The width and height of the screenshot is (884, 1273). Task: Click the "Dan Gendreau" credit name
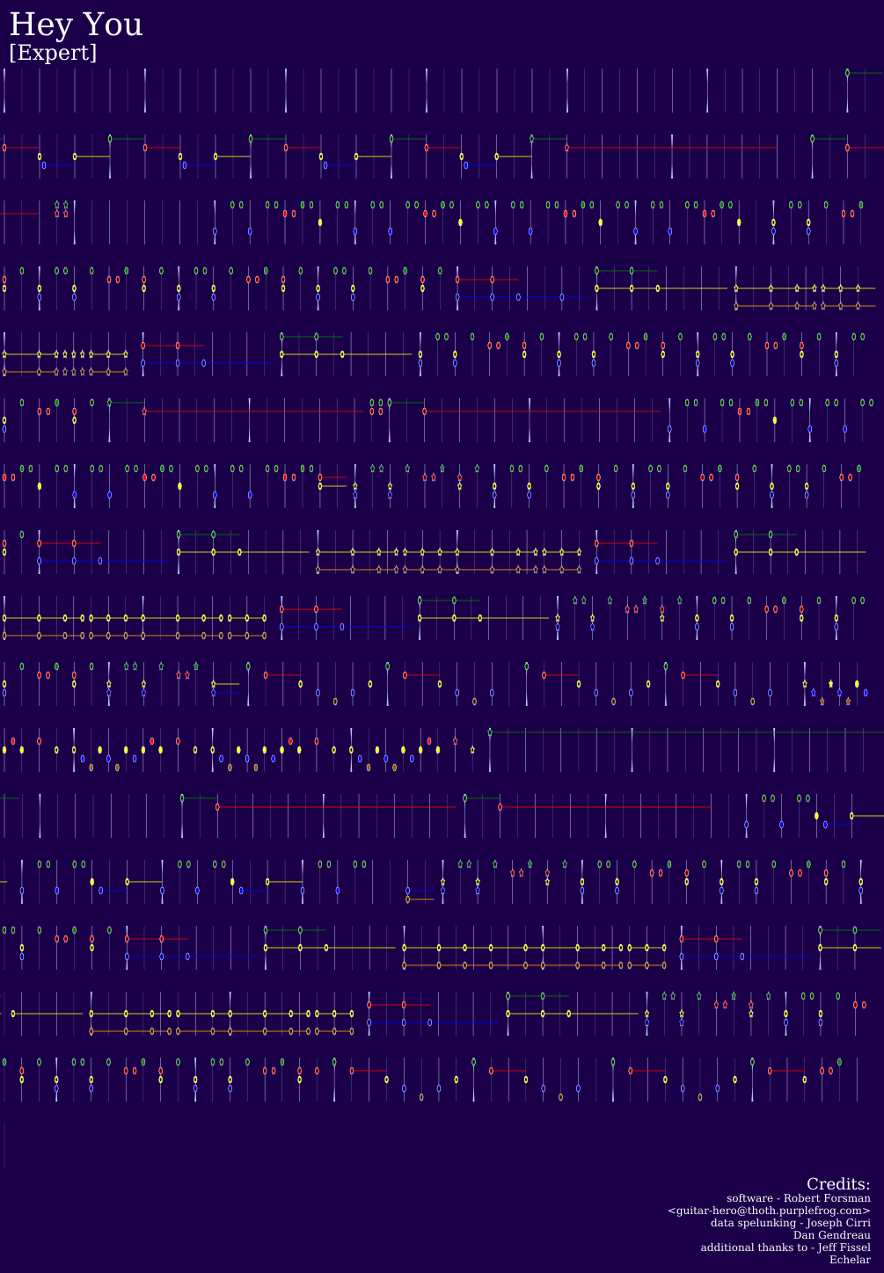pos(832,1235)
